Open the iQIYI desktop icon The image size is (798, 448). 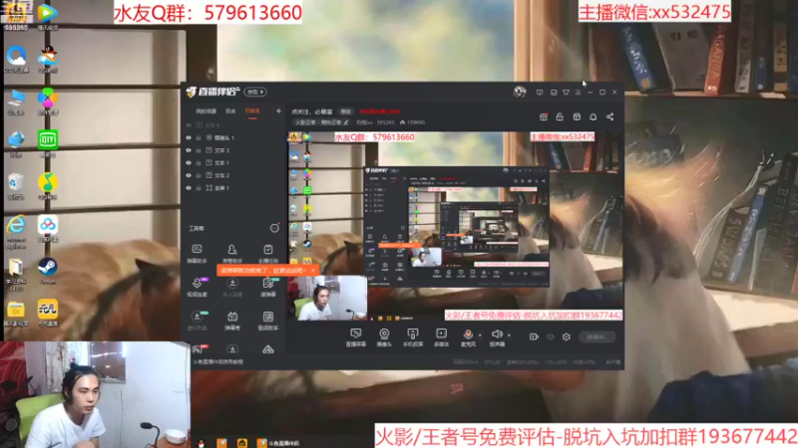tap(47, 142)
